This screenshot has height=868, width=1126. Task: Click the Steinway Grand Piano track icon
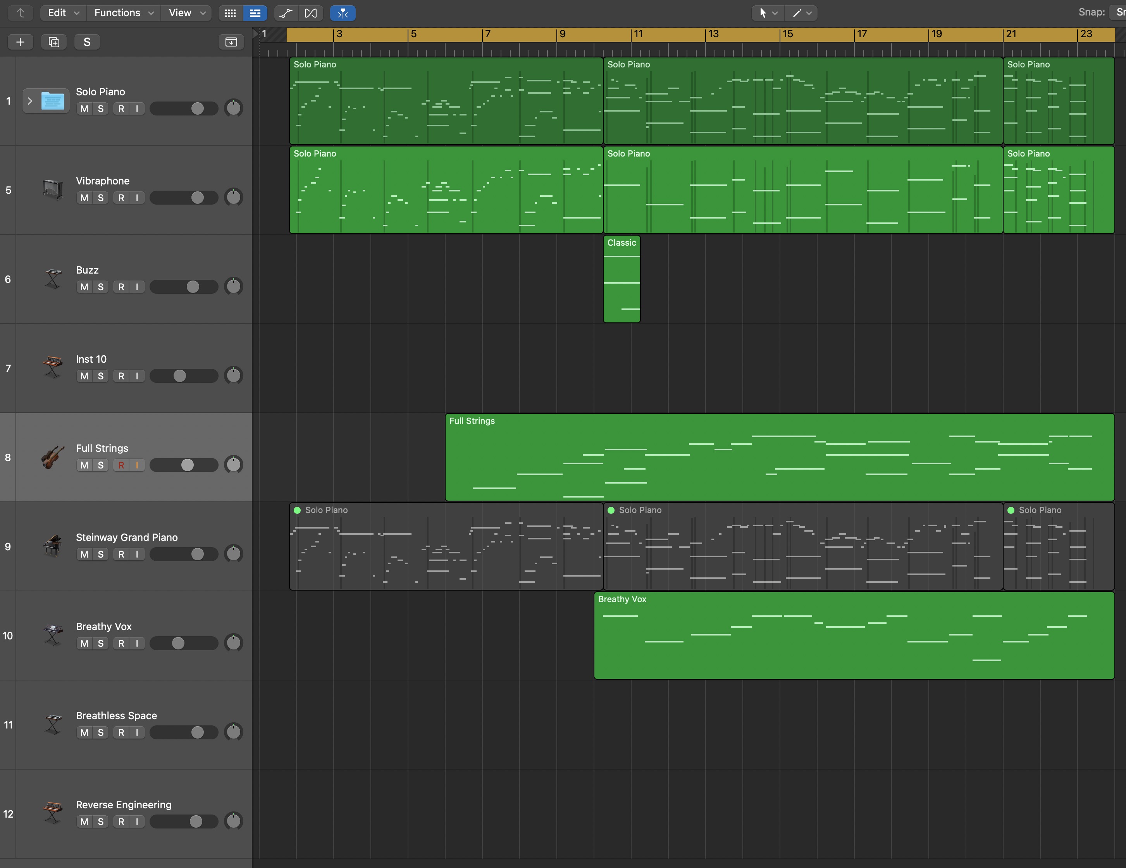pyautogui.click(x=53, y=546)
